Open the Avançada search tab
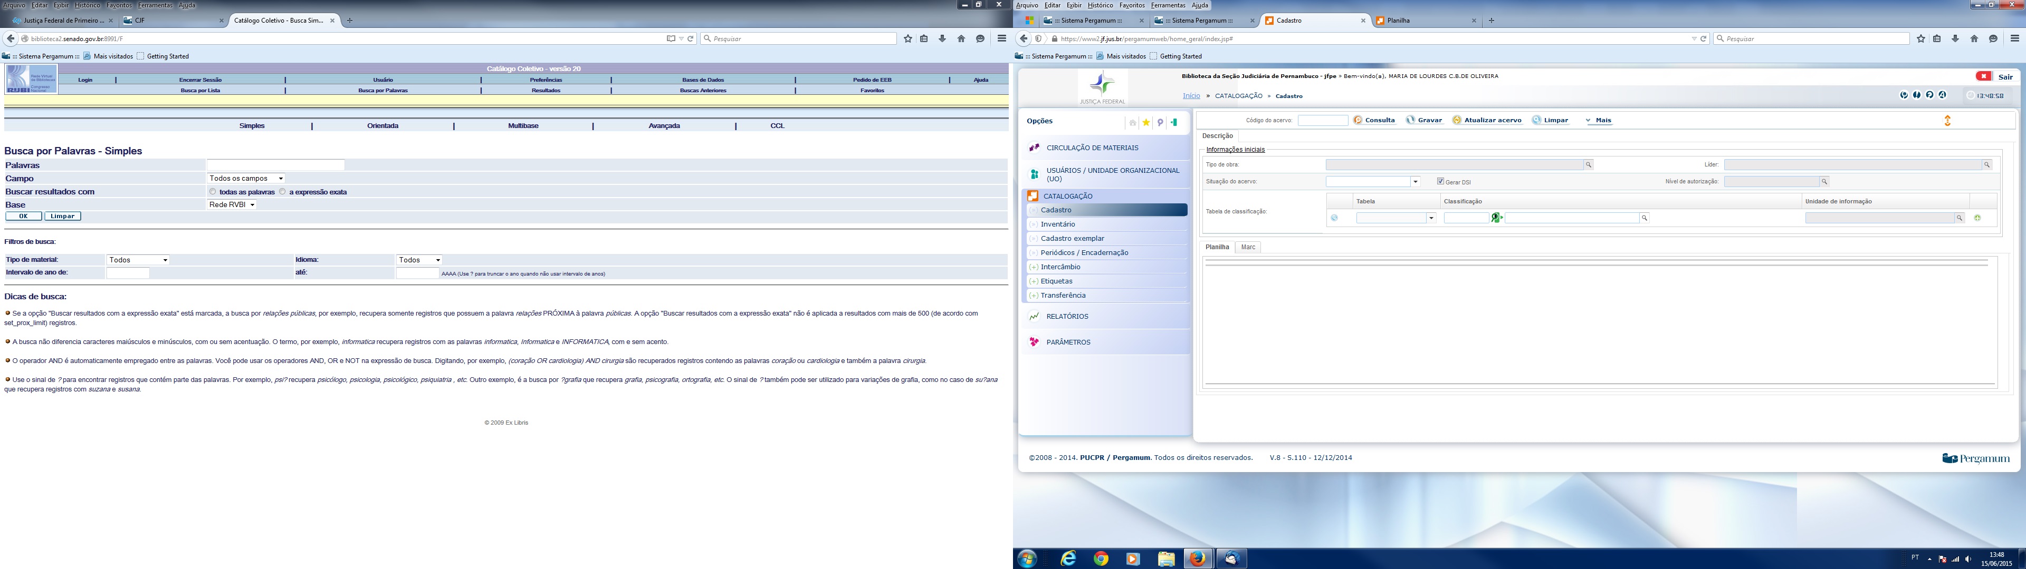The height and width of the screenshot is (569, 2026). click(664, 126)
